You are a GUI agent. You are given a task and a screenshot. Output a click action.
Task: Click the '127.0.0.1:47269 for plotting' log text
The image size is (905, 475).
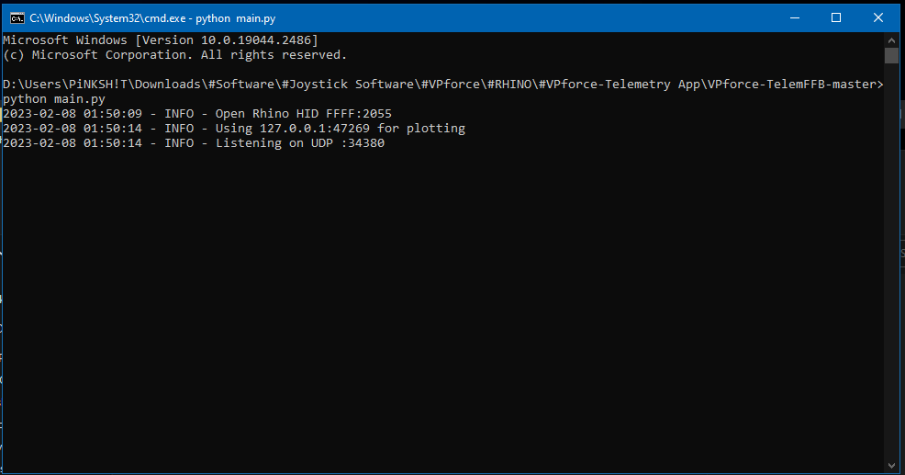tap(363, 129)
